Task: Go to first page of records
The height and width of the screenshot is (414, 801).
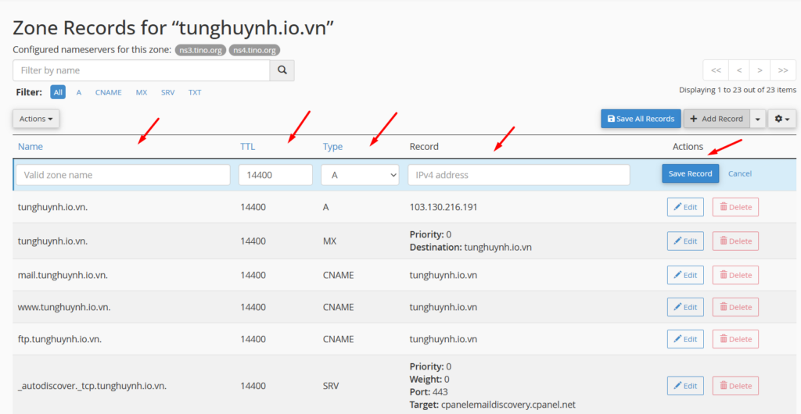Action: [716, 70]
